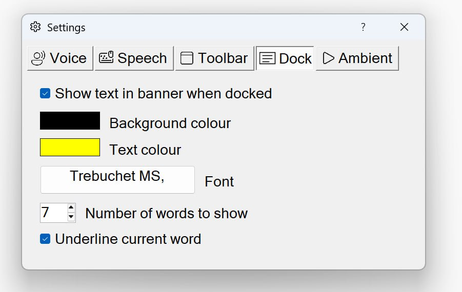Click the Trebuchet MS font button
Screen dimensions: 462x292
117,180
